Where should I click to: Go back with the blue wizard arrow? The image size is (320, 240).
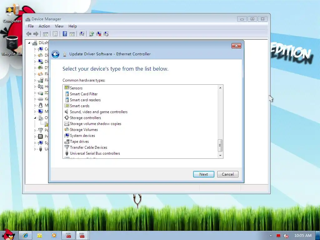[x=55, y=54]
